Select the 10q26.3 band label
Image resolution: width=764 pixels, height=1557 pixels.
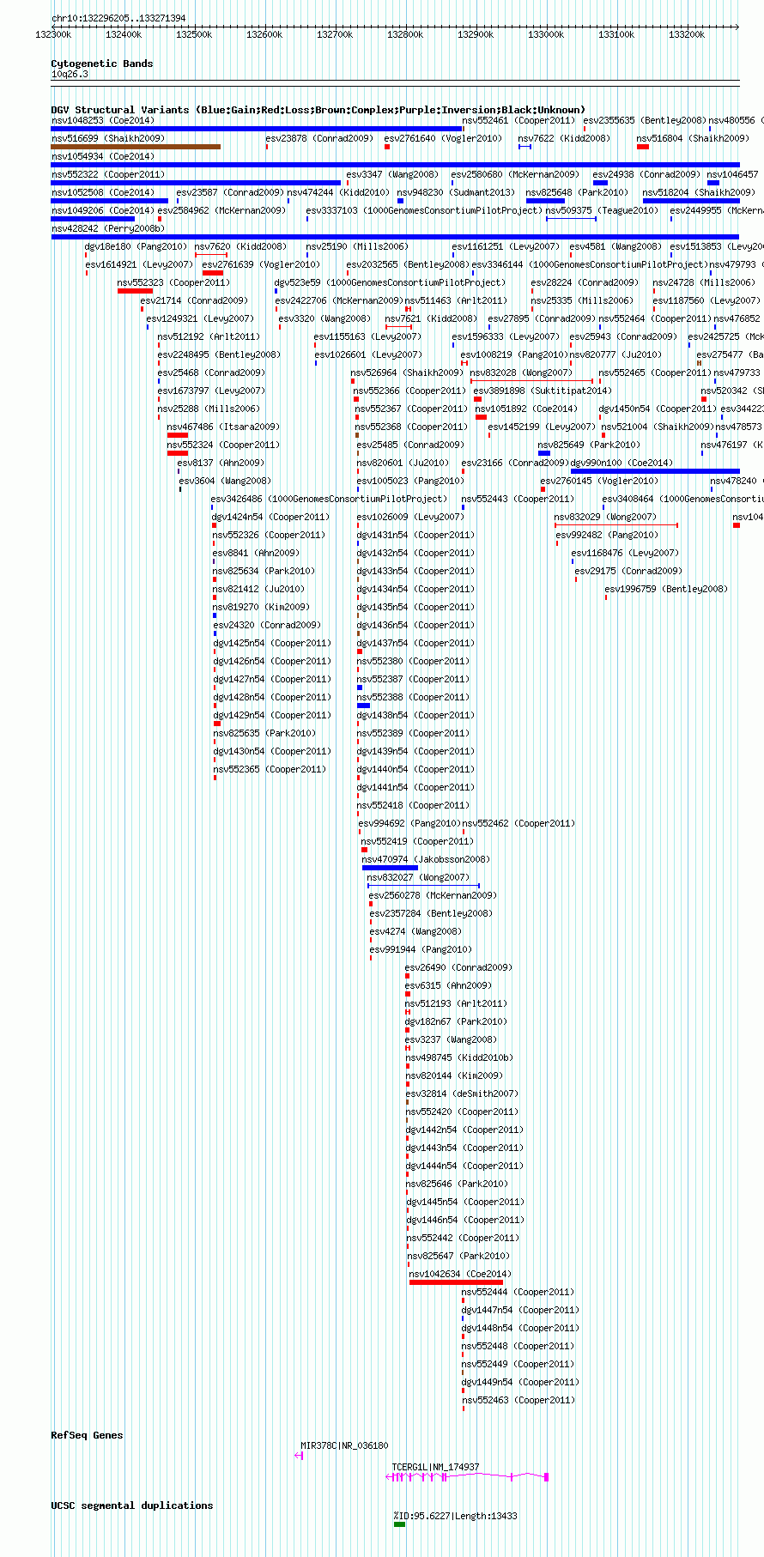(x=70, y=74)
